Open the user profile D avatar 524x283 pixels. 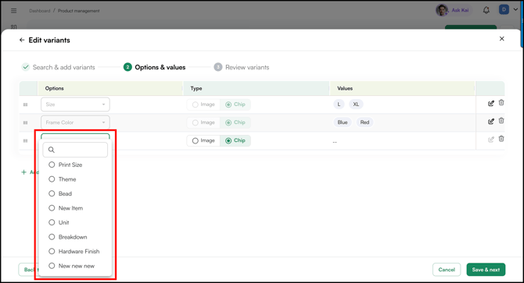click(x=504, y=9)
